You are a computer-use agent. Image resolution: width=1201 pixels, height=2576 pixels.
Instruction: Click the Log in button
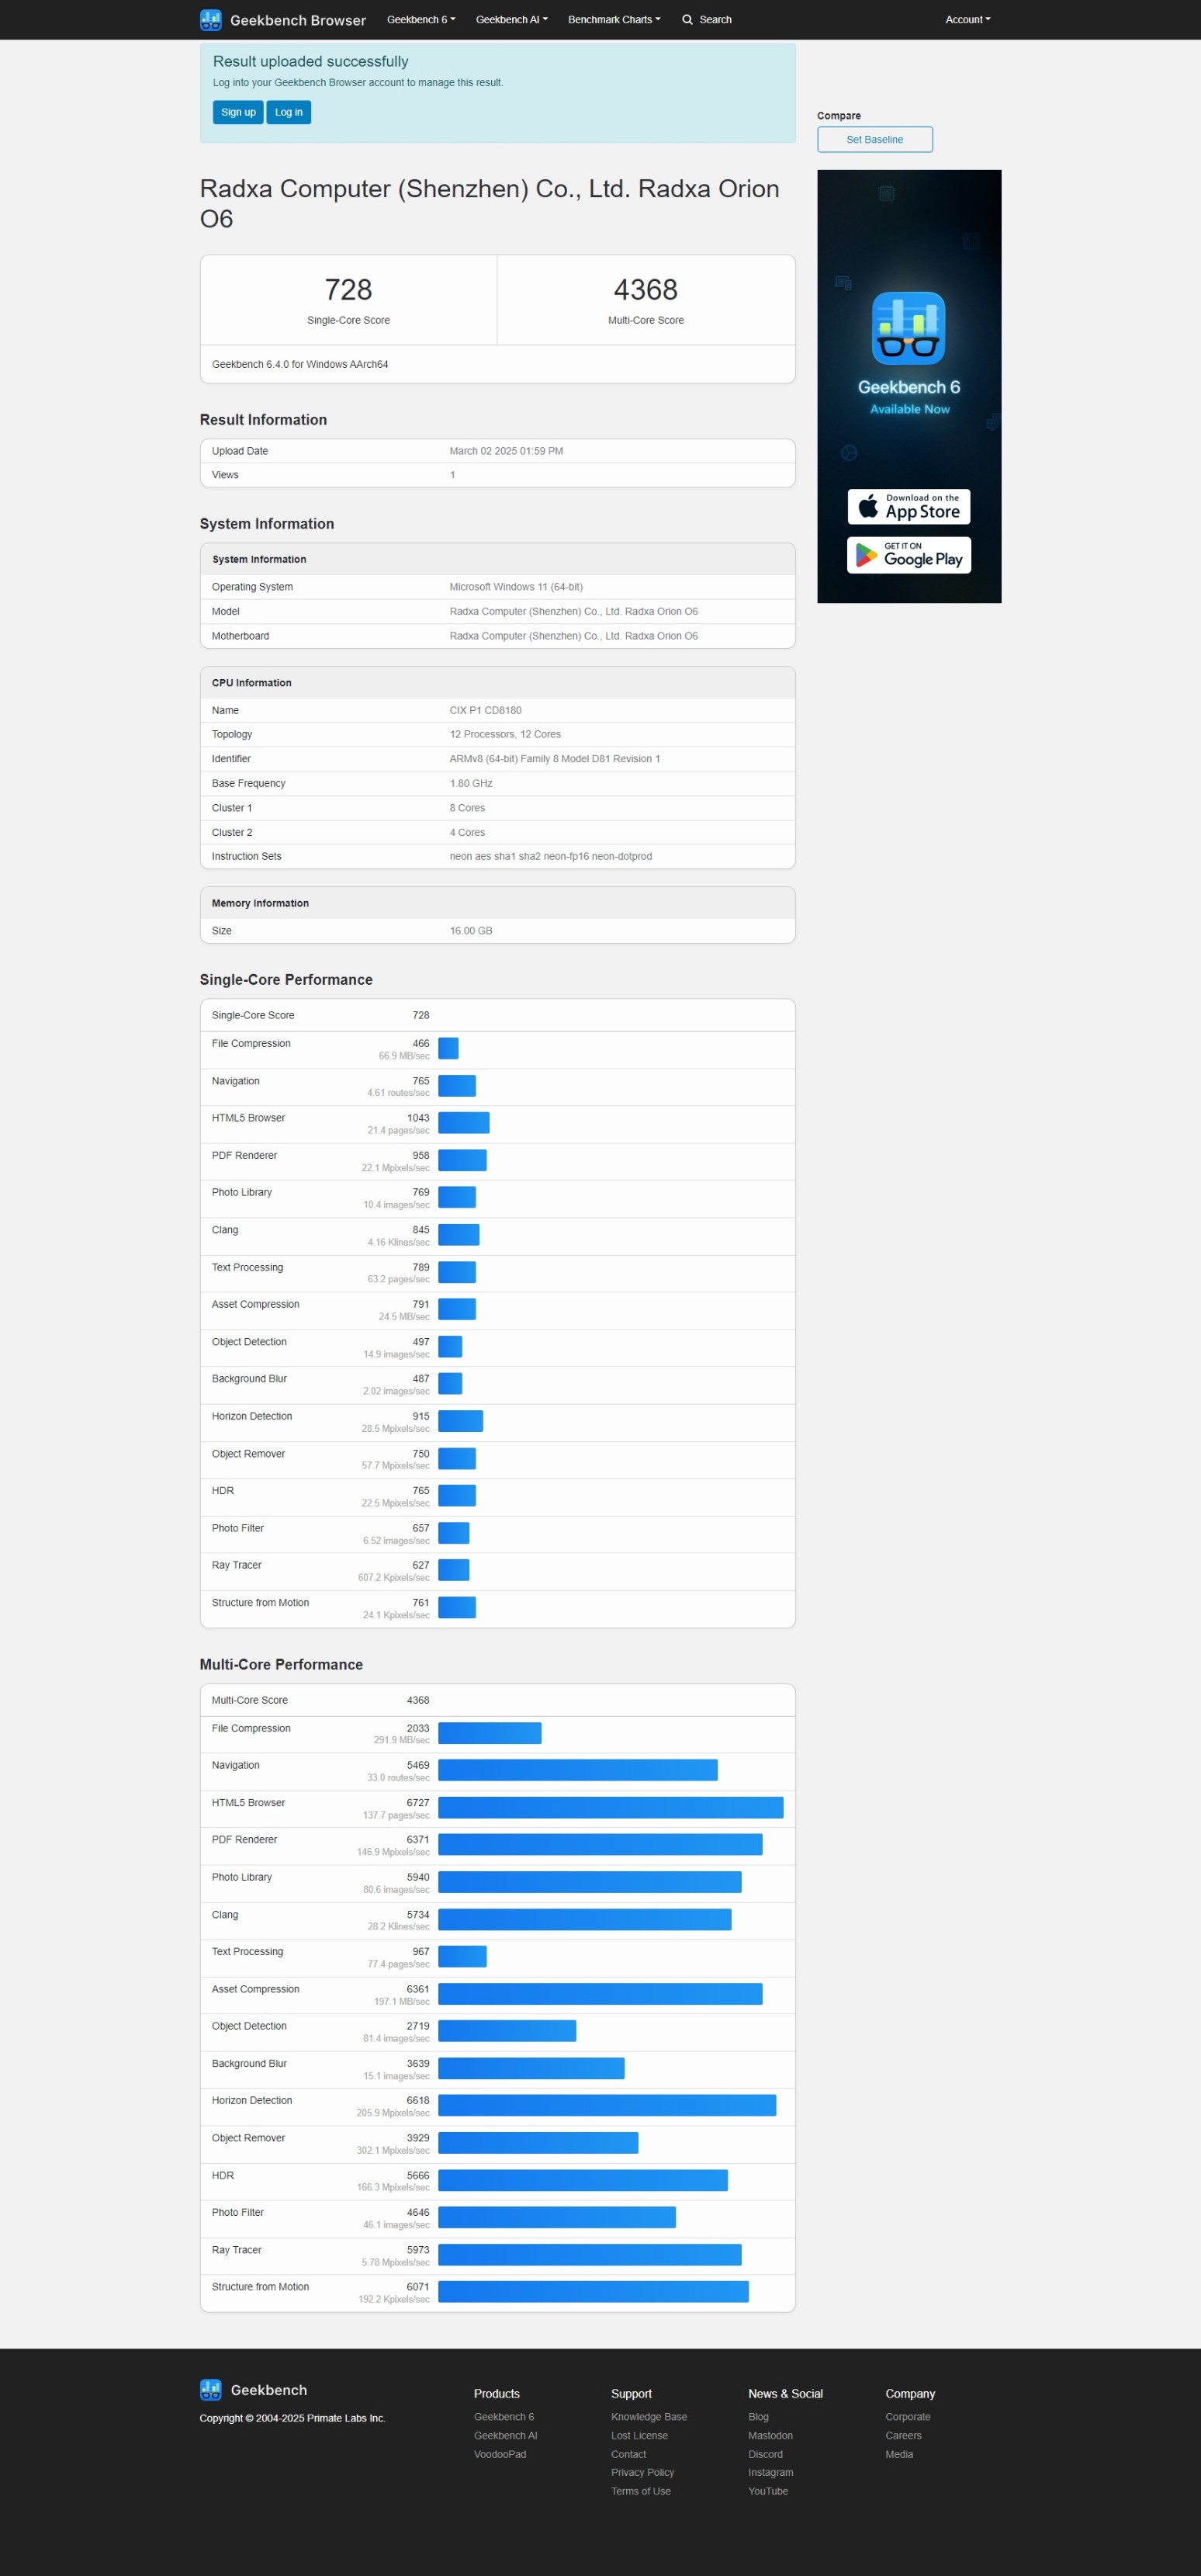pyautogui.click(x=288, y=112)
